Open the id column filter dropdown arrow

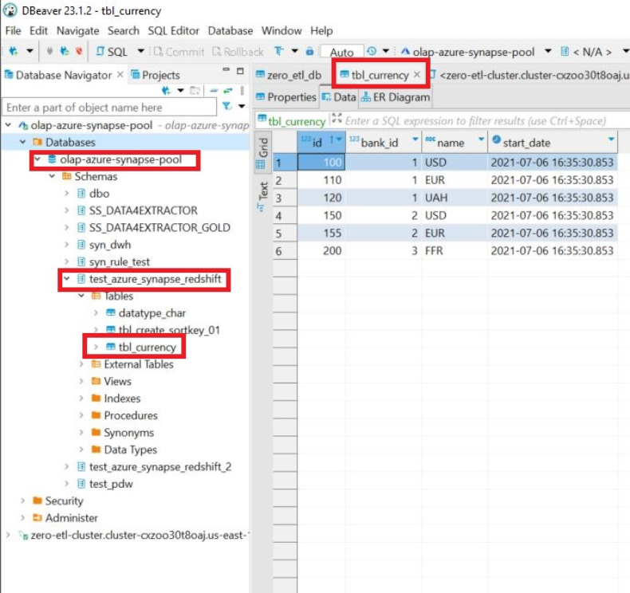(339, 139)
